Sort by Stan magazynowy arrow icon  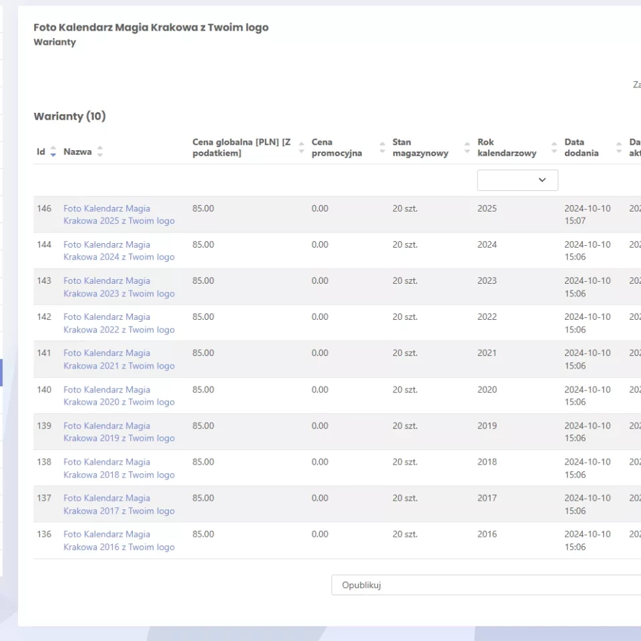click(467, 148)
